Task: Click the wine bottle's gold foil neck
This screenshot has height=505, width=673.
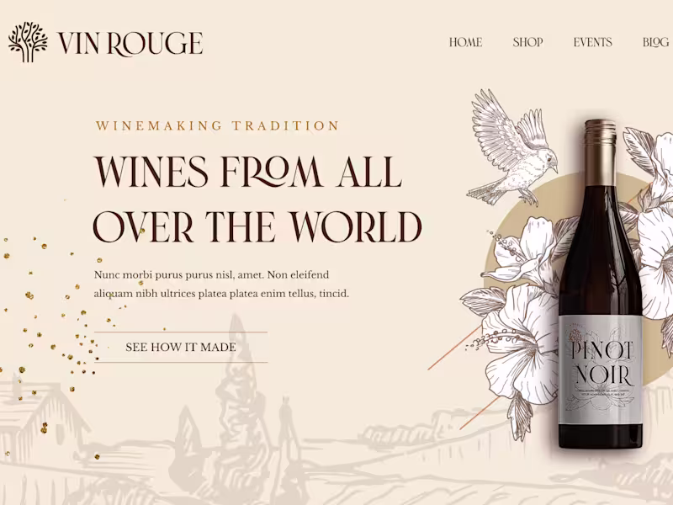Action: coord(601,151)
